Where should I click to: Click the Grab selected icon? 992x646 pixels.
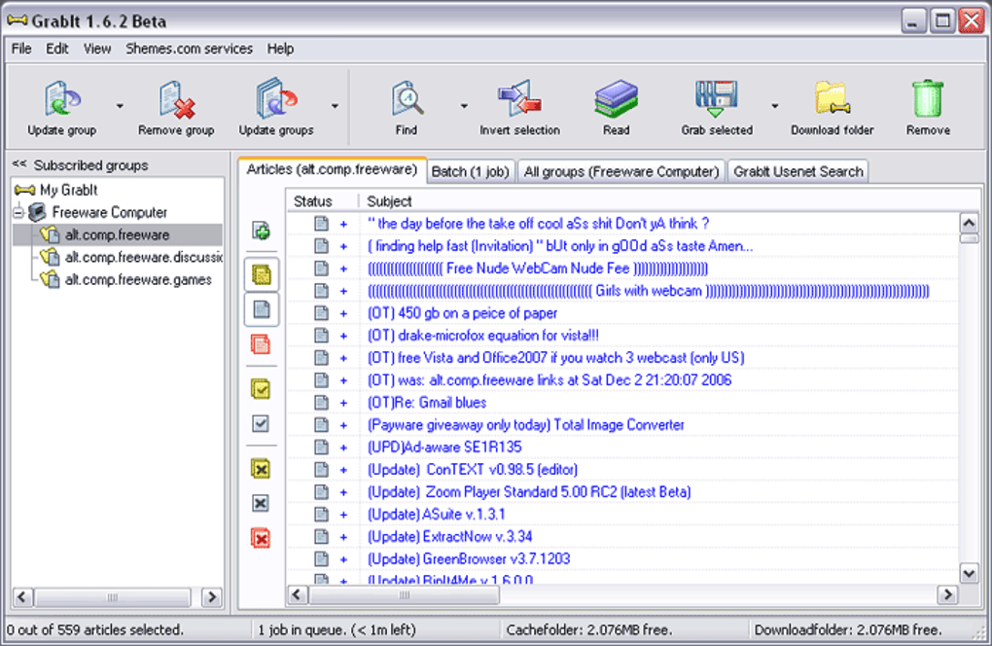(x=716, y=98)
